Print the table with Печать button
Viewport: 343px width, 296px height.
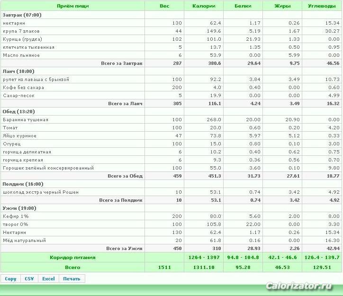[72, 279]
